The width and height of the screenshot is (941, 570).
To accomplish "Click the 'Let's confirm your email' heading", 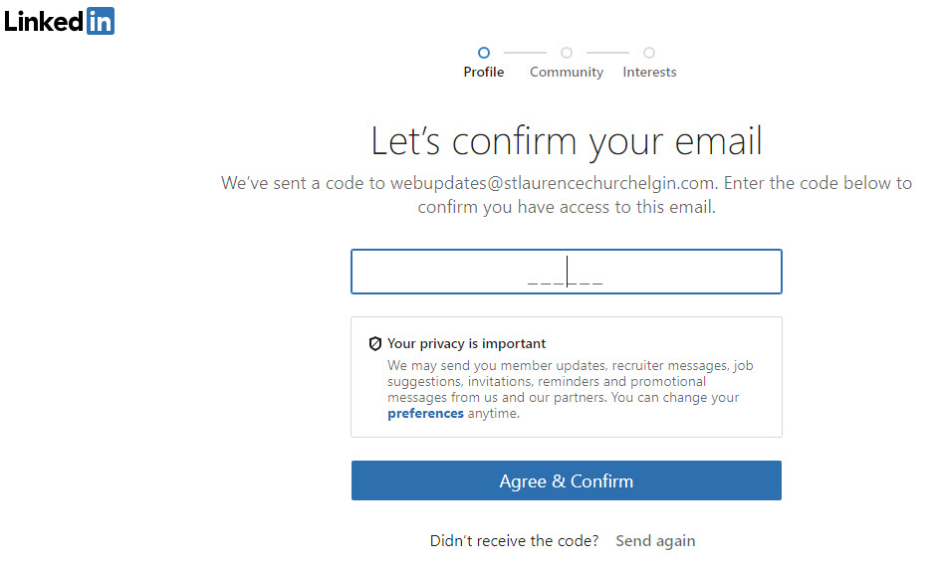I will coord(567,141).
